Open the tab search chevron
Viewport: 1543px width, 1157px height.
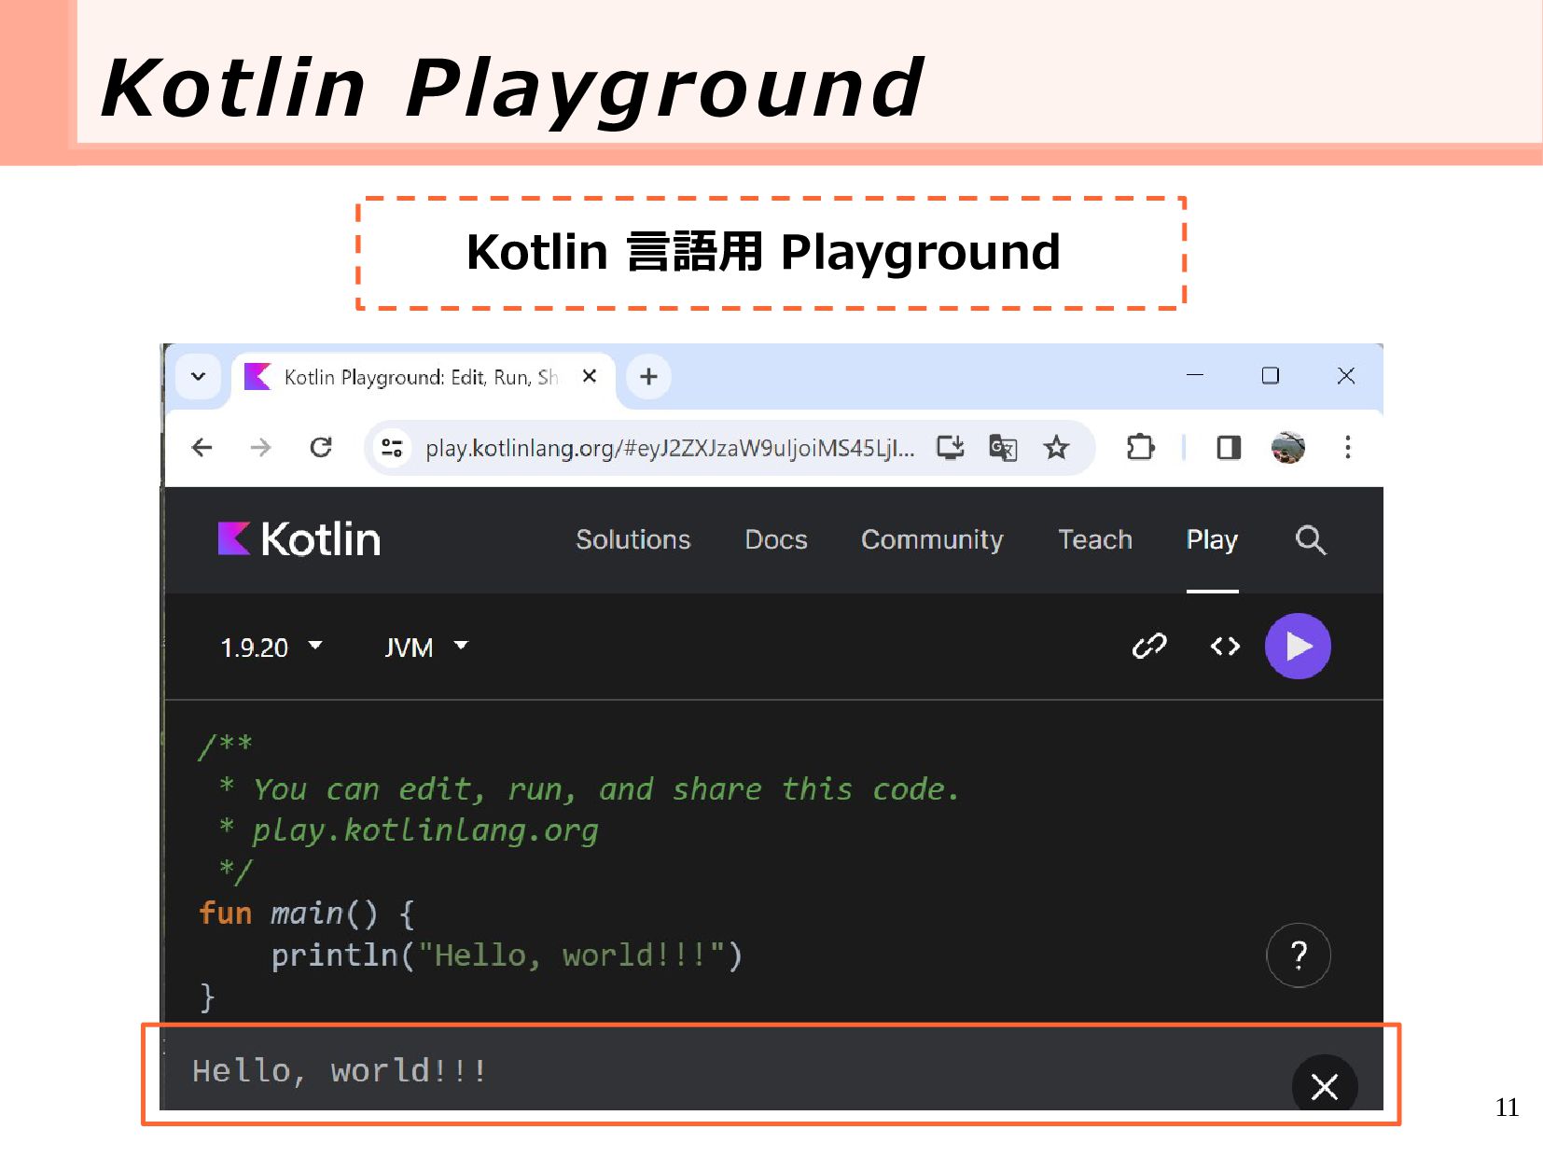(198, 377)
